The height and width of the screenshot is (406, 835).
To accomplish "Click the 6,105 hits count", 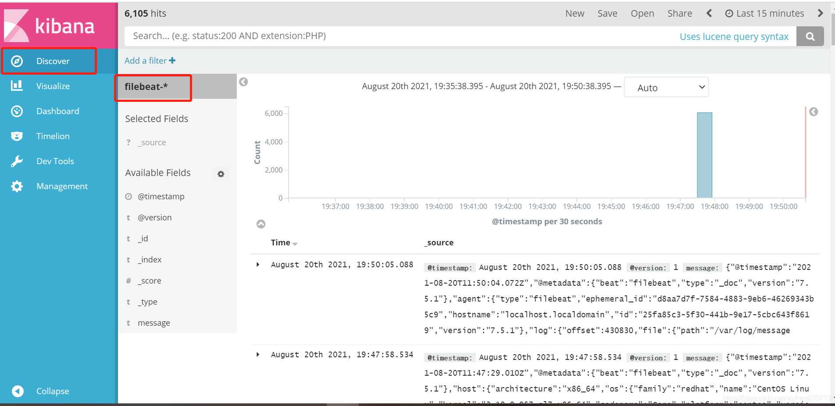I will click(x=145, y=14).
